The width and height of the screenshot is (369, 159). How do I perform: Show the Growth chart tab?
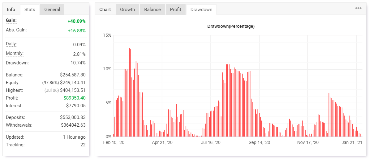point(127,10)
